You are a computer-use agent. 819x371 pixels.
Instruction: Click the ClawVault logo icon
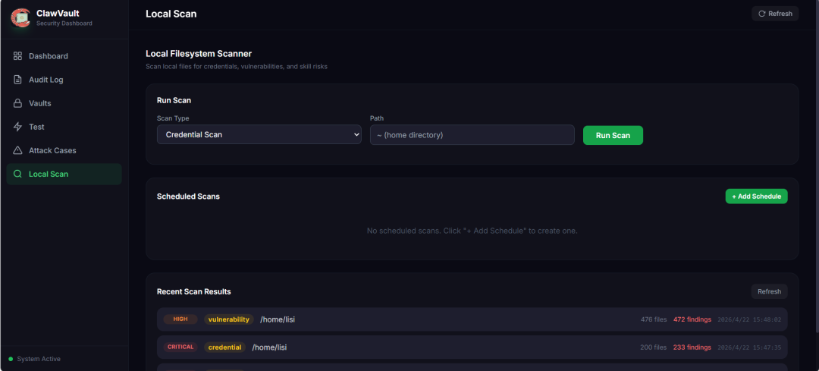[20, 17]
